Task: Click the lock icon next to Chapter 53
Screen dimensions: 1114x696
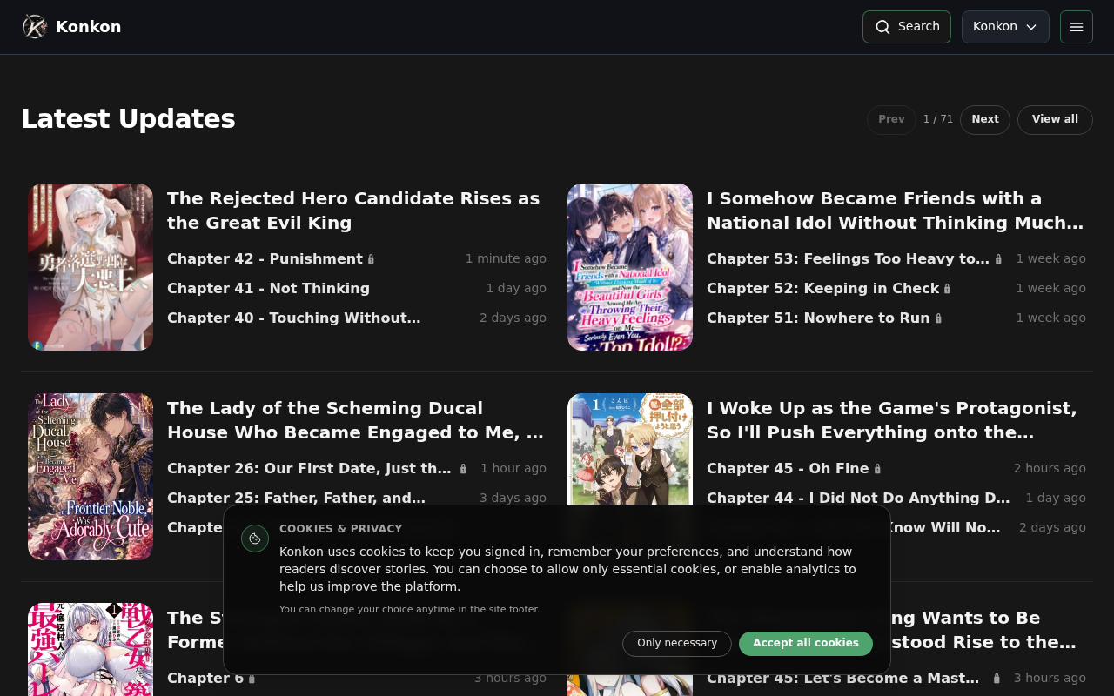Action: [998, 259]
